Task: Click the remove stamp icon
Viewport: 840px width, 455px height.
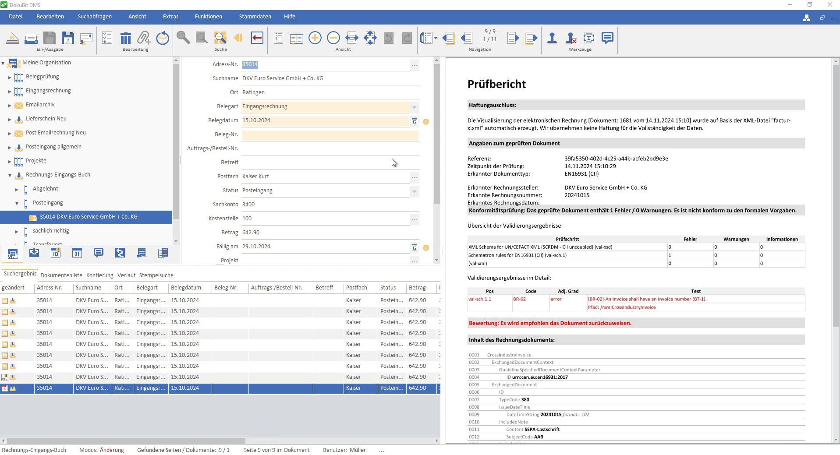Action: click(571, 39)
